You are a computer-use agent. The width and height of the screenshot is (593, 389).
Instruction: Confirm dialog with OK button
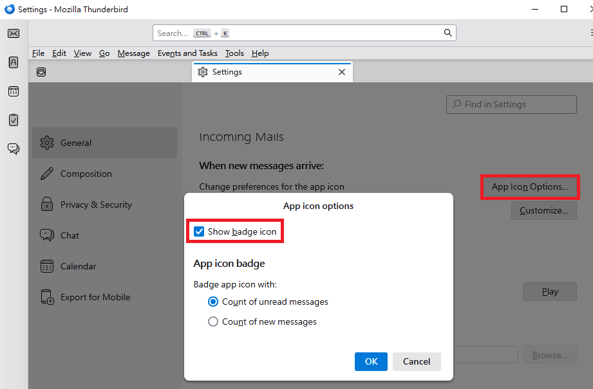(x=371, y=361)
